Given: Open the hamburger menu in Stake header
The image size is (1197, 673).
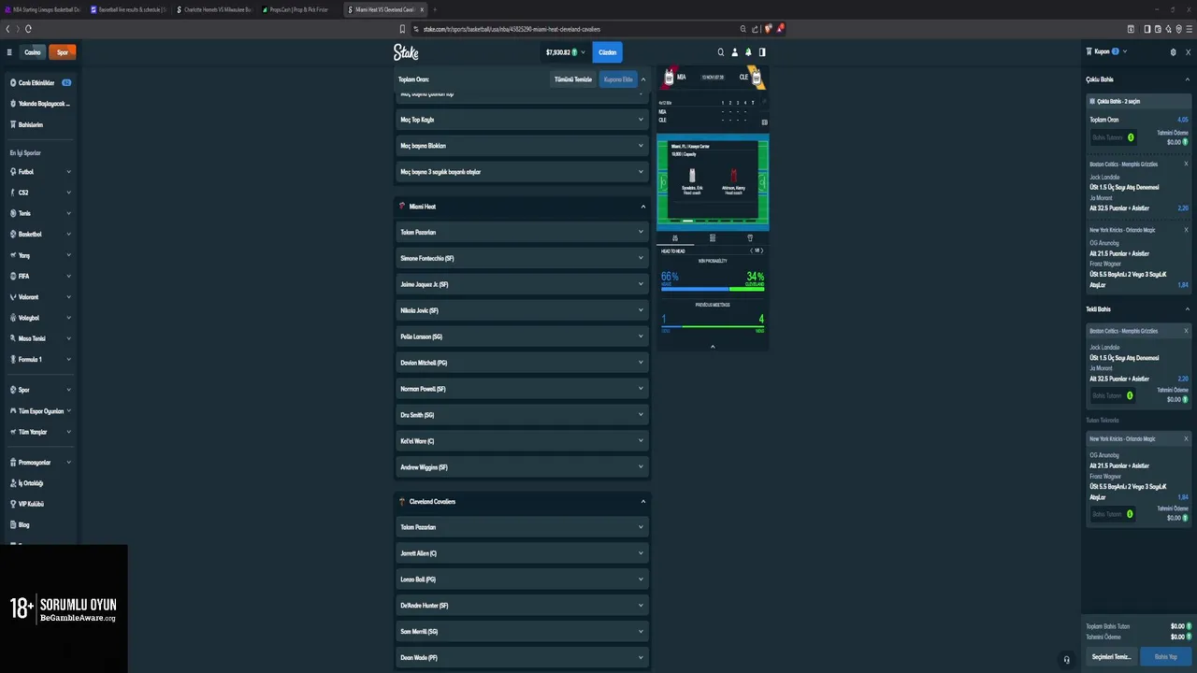Looking at the screenshot, I should pyautogui.click(x=9, y=52).
